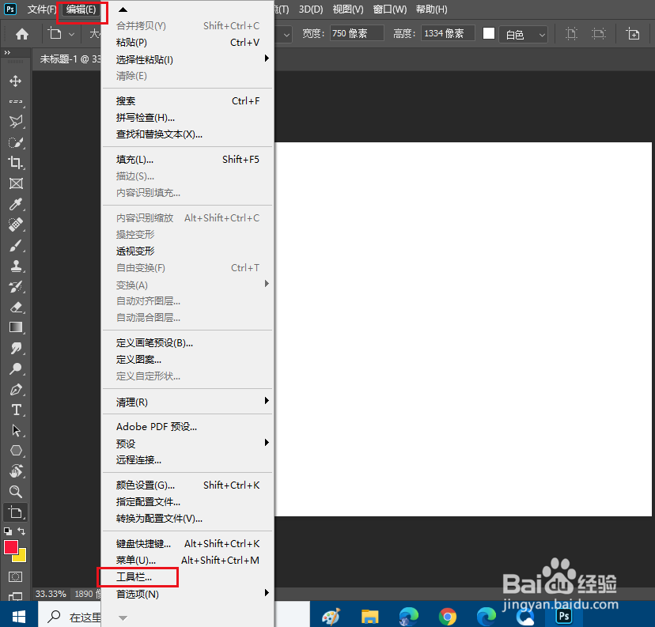
Task: Click the height field showing 1334 像素
Action: pyautogui.click(x=448, y=33)
